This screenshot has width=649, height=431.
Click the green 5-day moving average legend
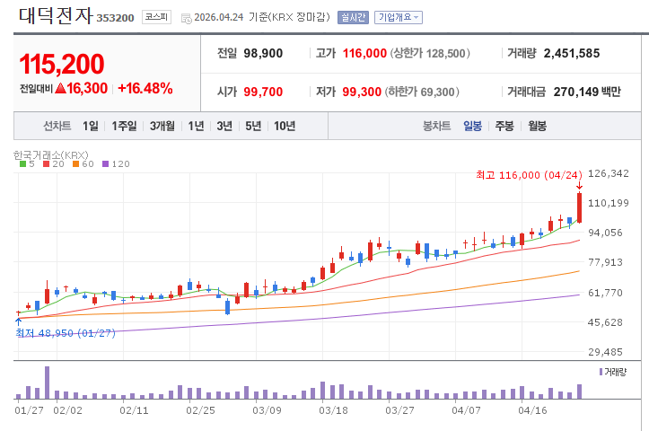point(27,164)
